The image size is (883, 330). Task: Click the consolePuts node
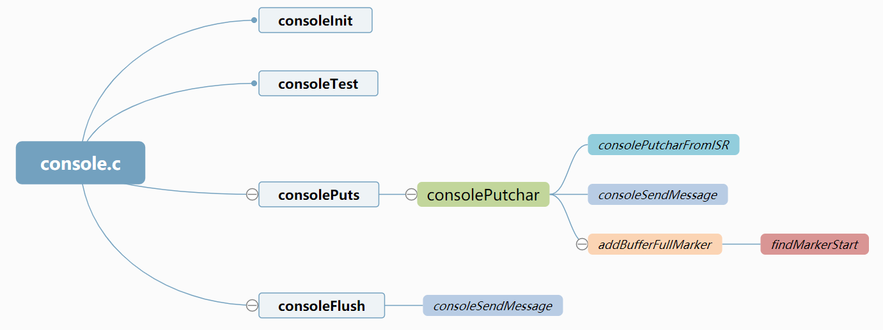[318, 194]
